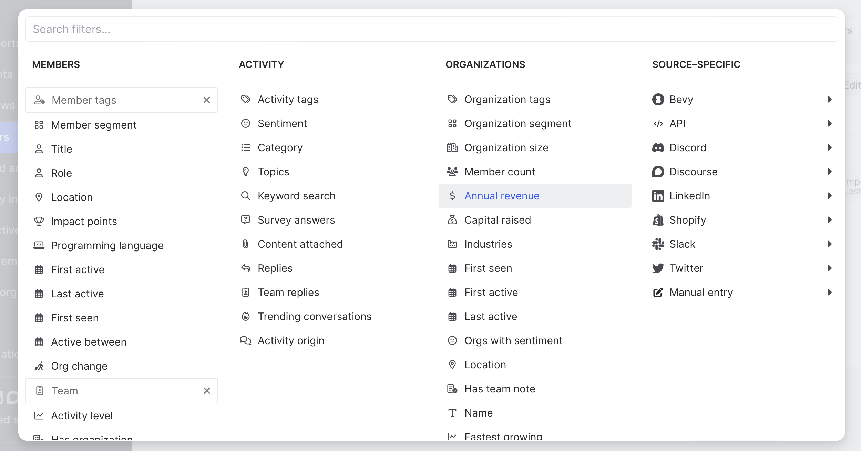Image resolution: width=861 pixels, height=451 pixels.
Task: Click the Keyword search magnifier icon
Action: [x=245, y=196]
